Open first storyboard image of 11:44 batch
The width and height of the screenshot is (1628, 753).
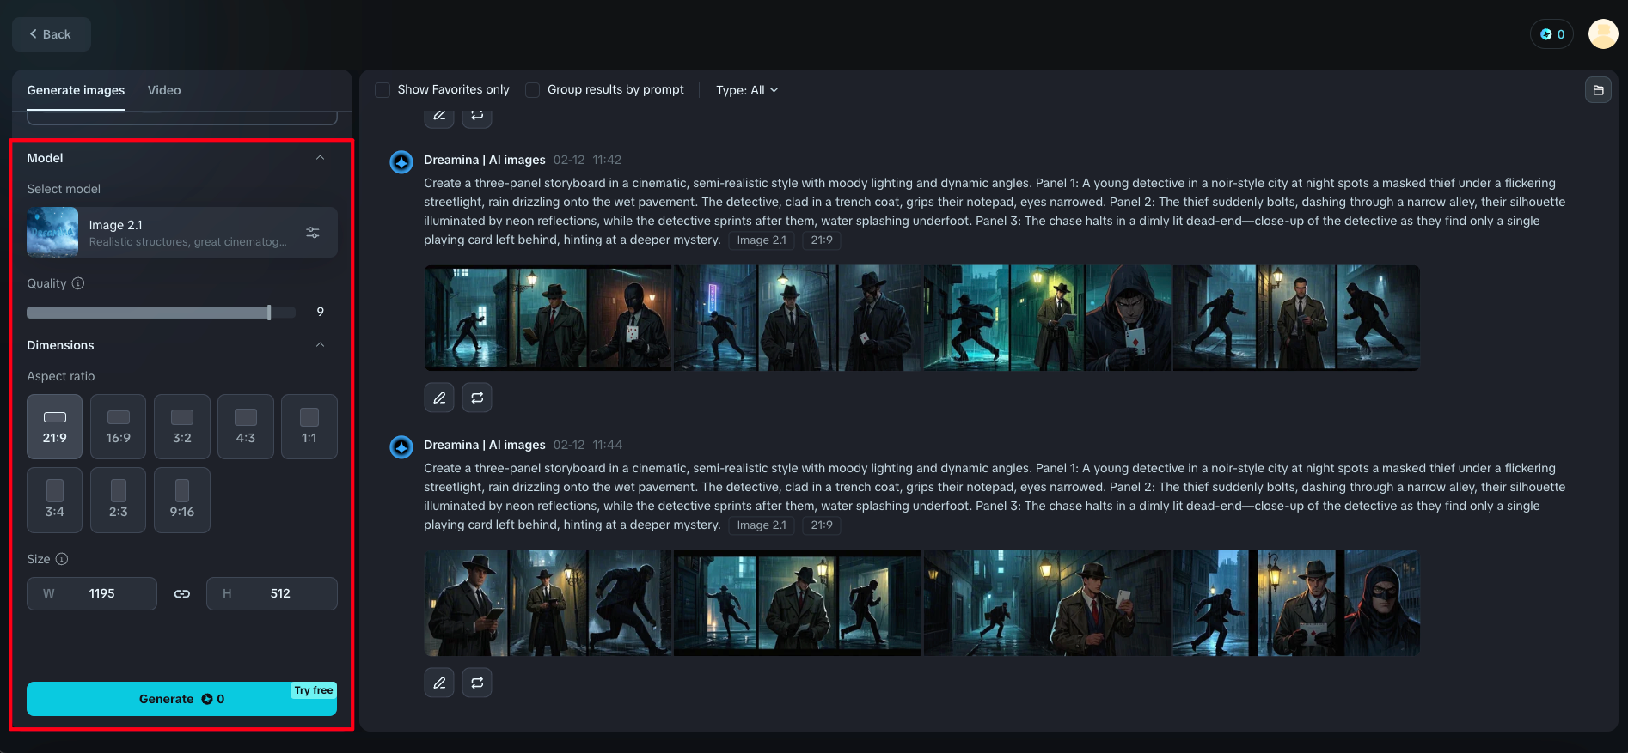548,603
